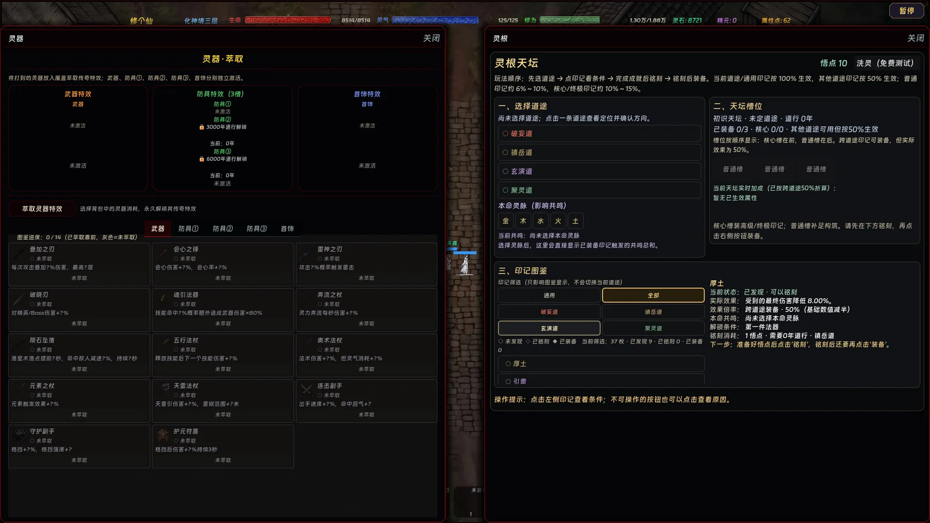The width and height of the screenshot is (930, 523).
Task: Click the 暂停 pause button
Action: (x=906, y=11)
